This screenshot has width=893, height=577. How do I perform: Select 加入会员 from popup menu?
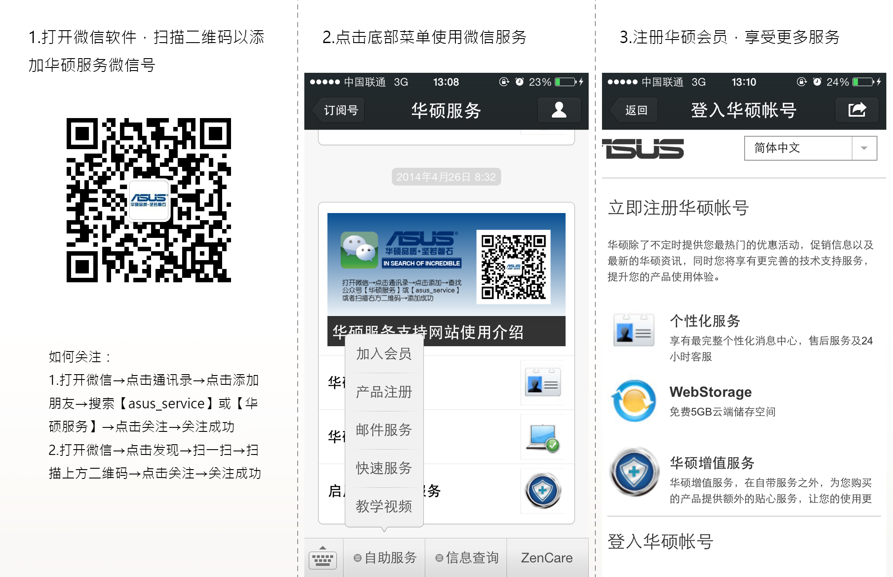click(384, 354)
